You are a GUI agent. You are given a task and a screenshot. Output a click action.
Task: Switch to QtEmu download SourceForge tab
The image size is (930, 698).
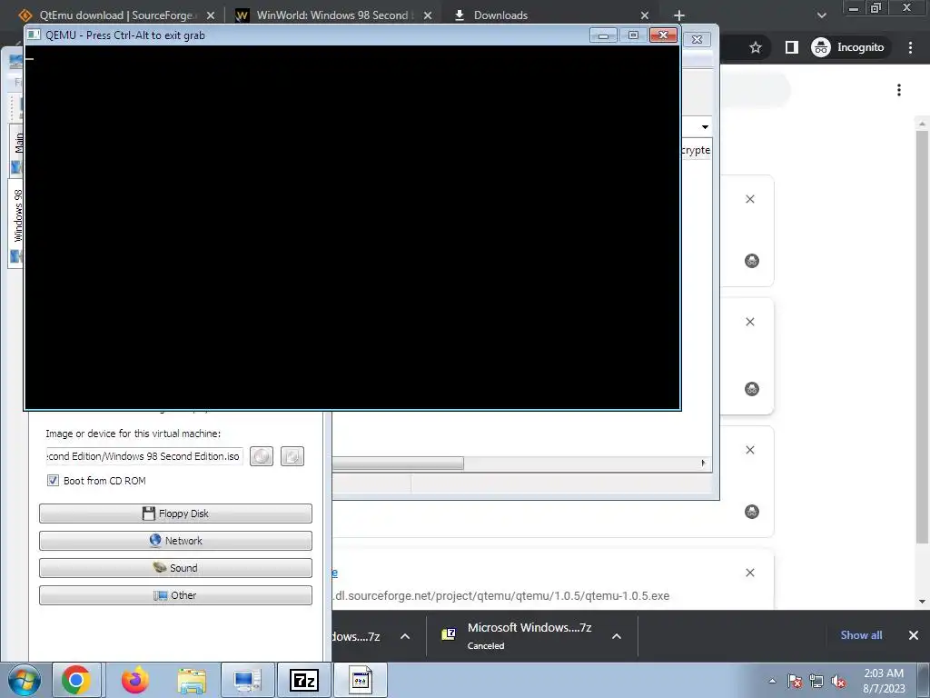(116, 15)
